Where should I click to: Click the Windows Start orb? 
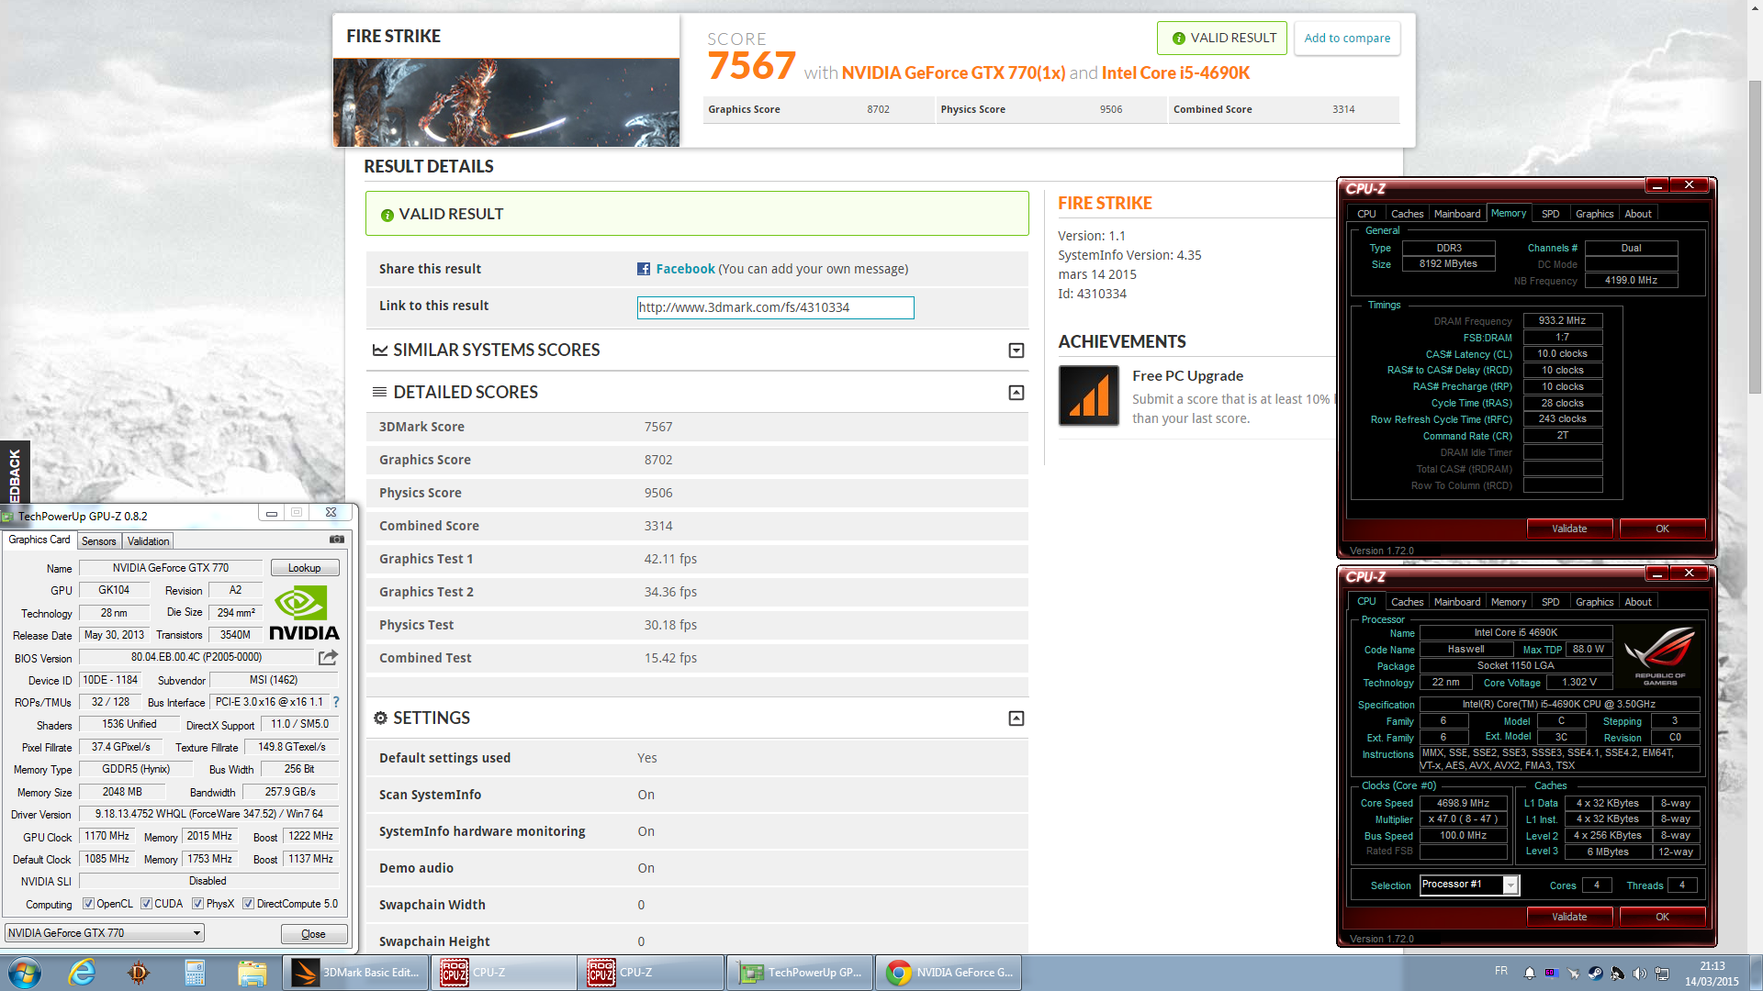(x=25, y=973)
